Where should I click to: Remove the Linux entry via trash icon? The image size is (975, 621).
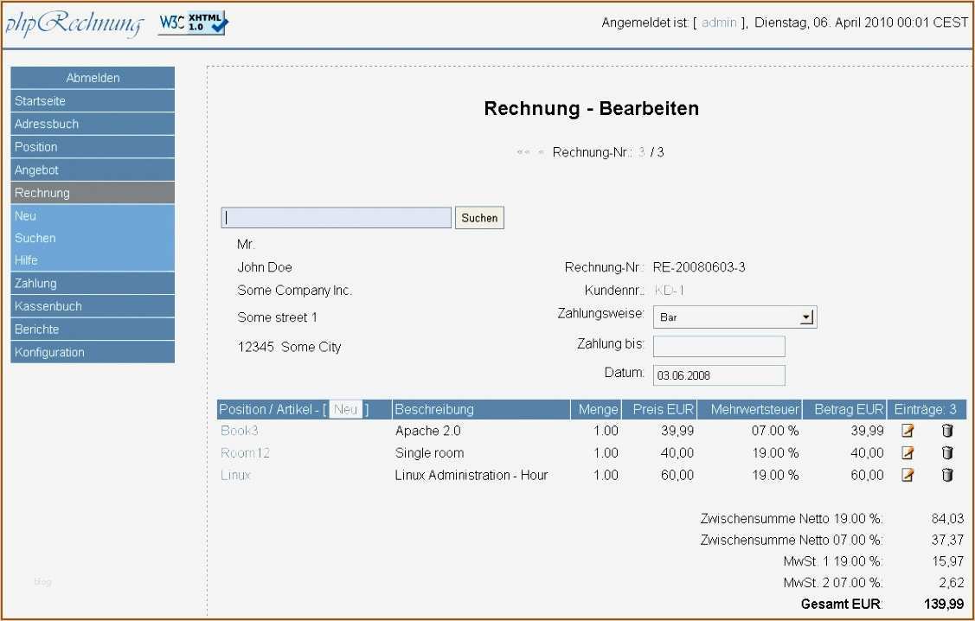946,475
